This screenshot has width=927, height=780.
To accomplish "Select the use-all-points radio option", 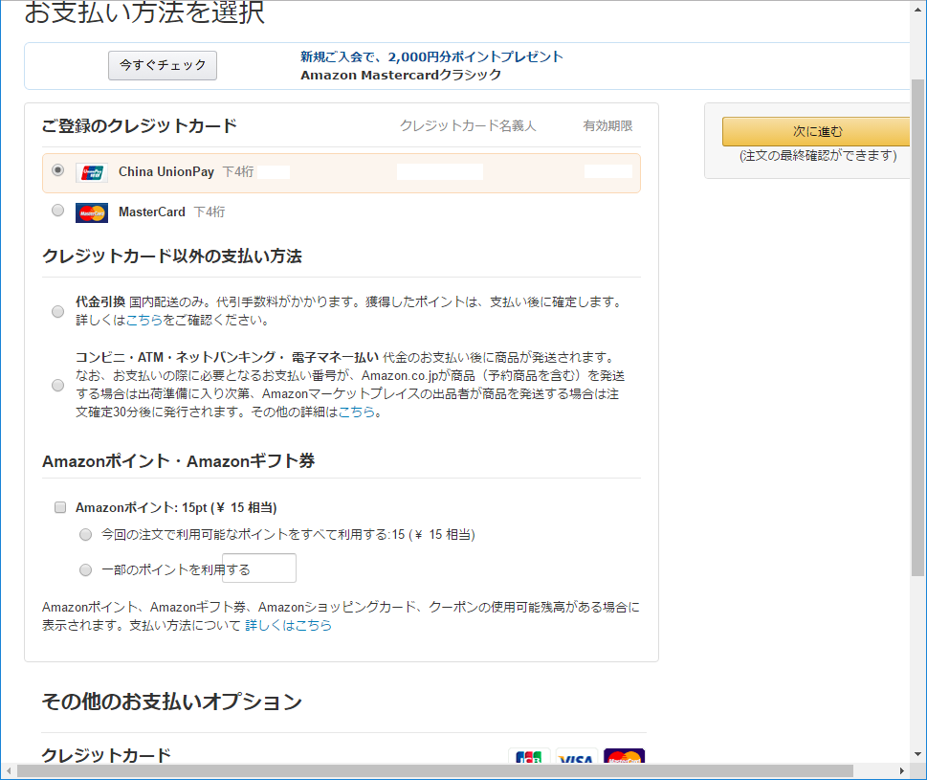I will (86, 535).
